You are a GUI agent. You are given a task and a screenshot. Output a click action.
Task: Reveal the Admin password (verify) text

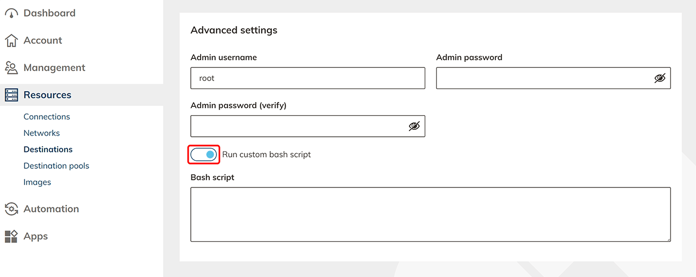414,126
